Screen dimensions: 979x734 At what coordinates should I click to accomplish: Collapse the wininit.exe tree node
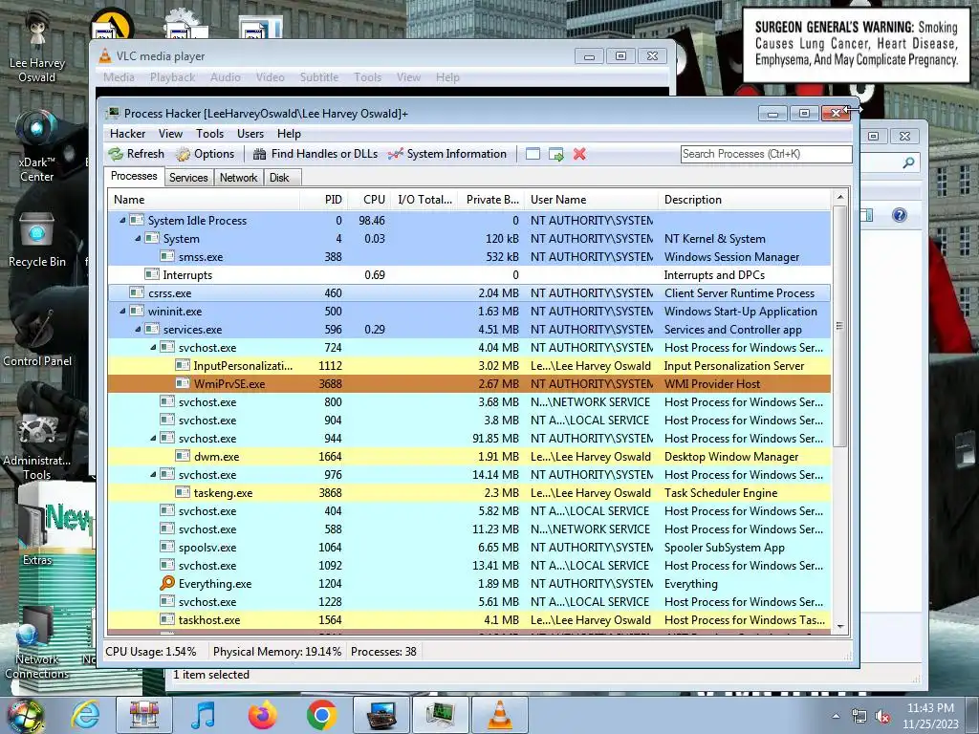[122, 311]
